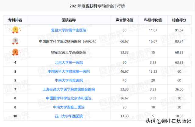Select research value 20 for 湘雅医院
This screenshot has height=127, width=195.
[x=153, y=81]
